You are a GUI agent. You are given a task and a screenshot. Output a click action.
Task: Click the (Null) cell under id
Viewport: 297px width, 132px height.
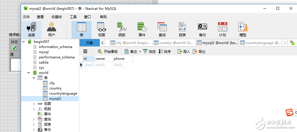89,65
